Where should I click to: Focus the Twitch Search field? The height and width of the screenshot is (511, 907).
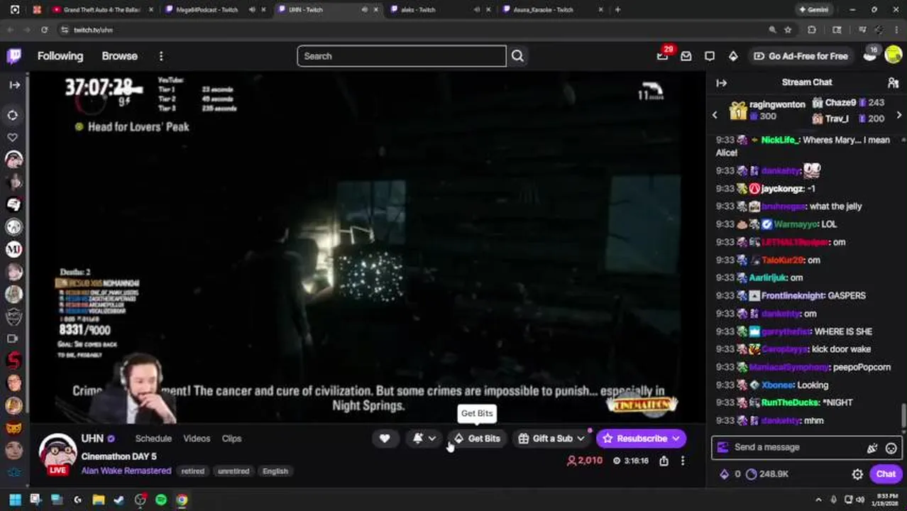tap(402, 56)
